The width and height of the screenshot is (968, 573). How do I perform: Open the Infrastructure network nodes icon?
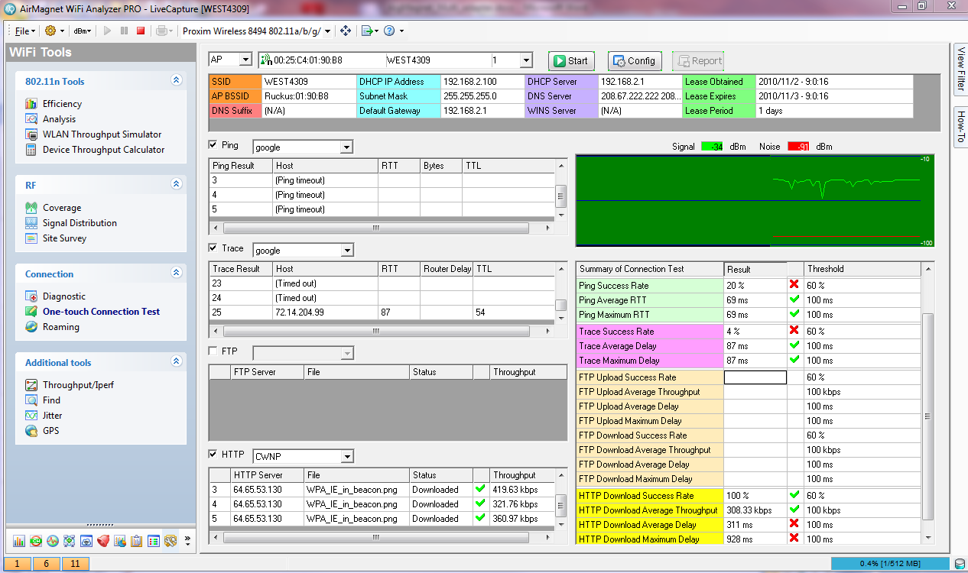[x=70, y=541]
